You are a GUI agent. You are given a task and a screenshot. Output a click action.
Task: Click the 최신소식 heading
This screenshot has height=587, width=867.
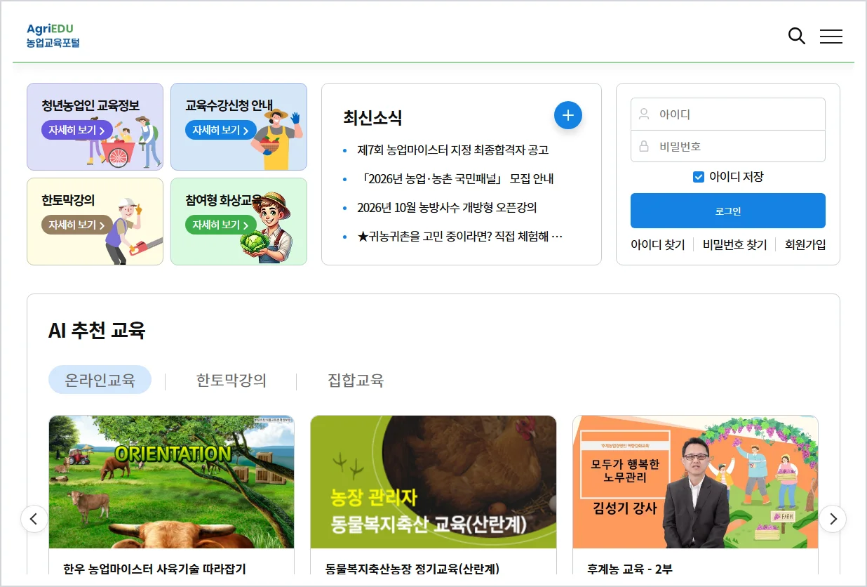pos(372,118)
